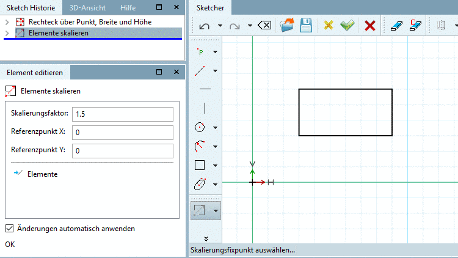Maximize the Element editieren panel

pyautogui.click(x=159, y=72)
